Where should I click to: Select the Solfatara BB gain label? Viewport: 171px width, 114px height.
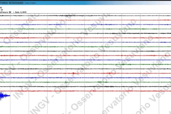13,12
